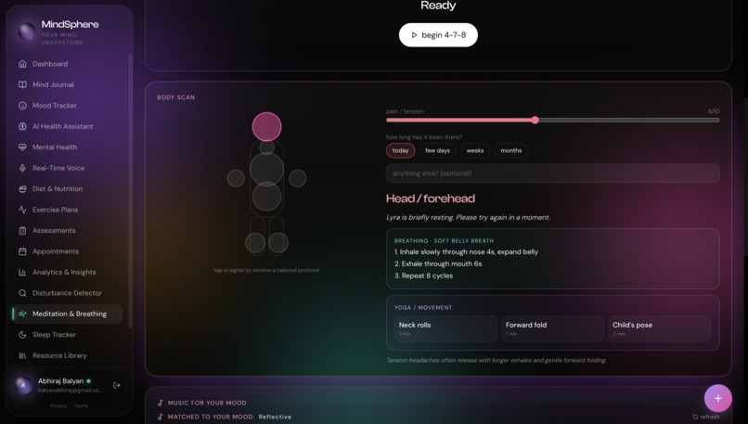Select the 'few days' duration chip
This screenshot has height=424, width=748.
coord(437,150)
